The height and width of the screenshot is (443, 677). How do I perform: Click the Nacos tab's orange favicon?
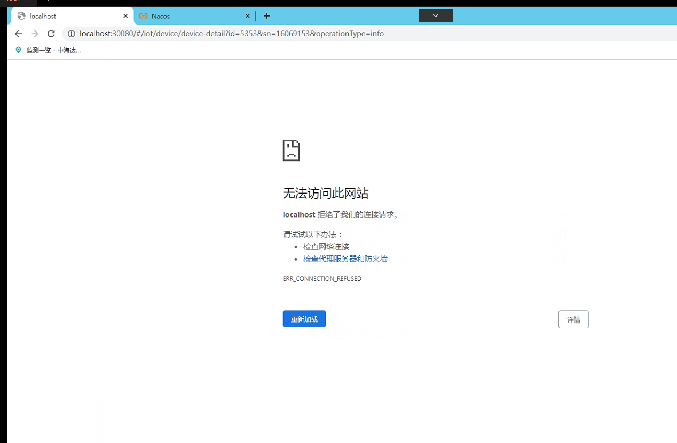click(143, 16)
